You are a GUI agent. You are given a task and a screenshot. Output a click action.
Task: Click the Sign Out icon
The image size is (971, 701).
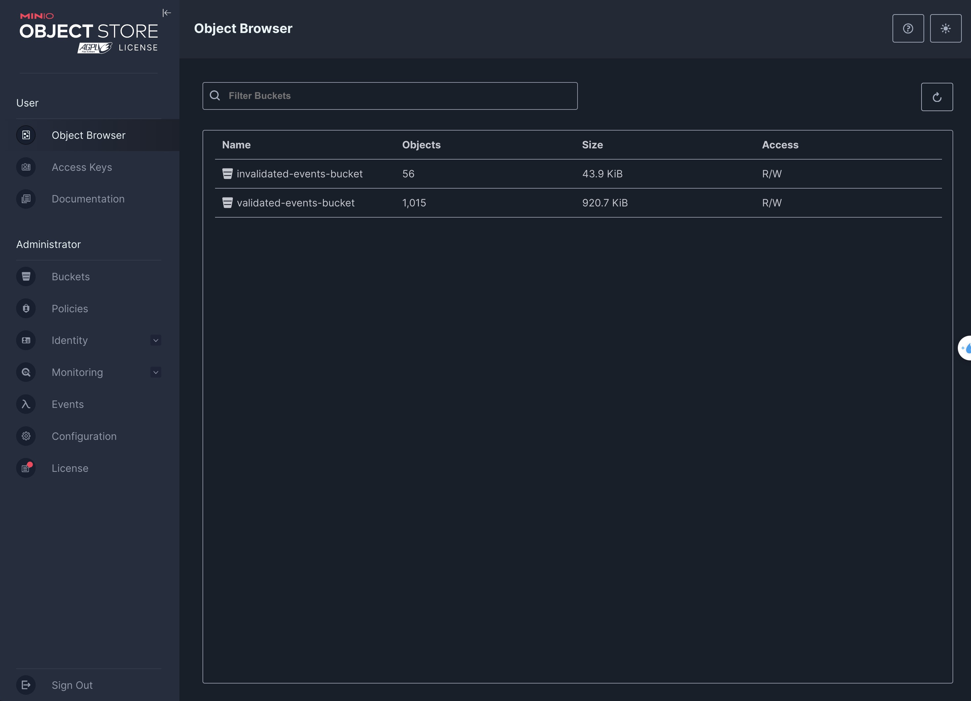(26, 685)
